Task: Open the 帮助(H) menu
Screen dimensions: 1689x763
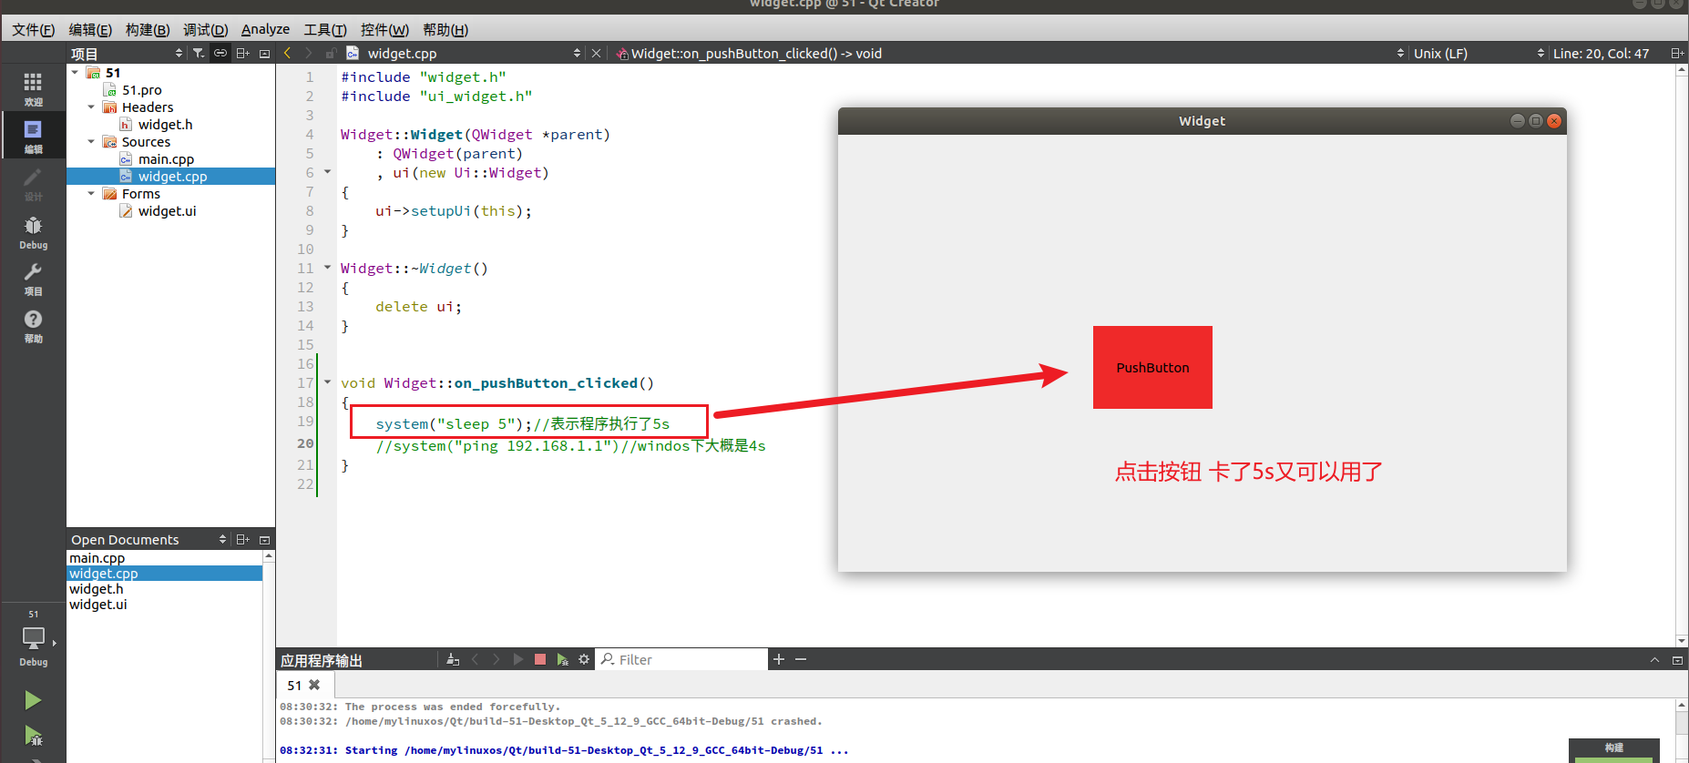Action: coord(445,29)
